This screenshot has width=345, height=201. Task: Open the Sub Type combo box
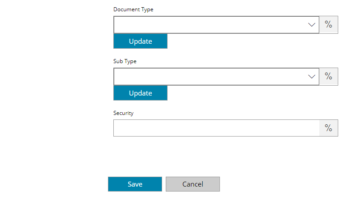pos(216,77)
